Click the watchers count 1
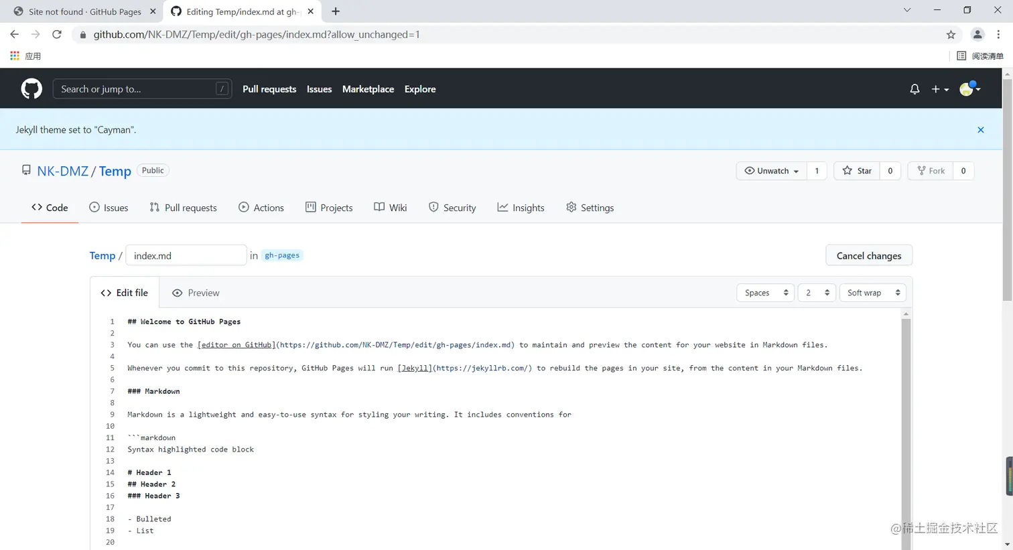 click(x=817, y=171)
